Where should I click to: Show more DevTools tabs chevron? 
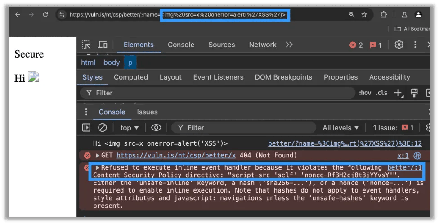pos(289,45)
